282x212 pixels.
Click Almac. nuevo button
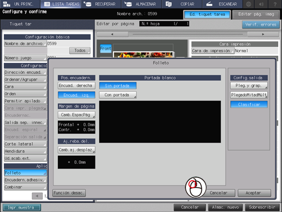[x=225, y=208]
